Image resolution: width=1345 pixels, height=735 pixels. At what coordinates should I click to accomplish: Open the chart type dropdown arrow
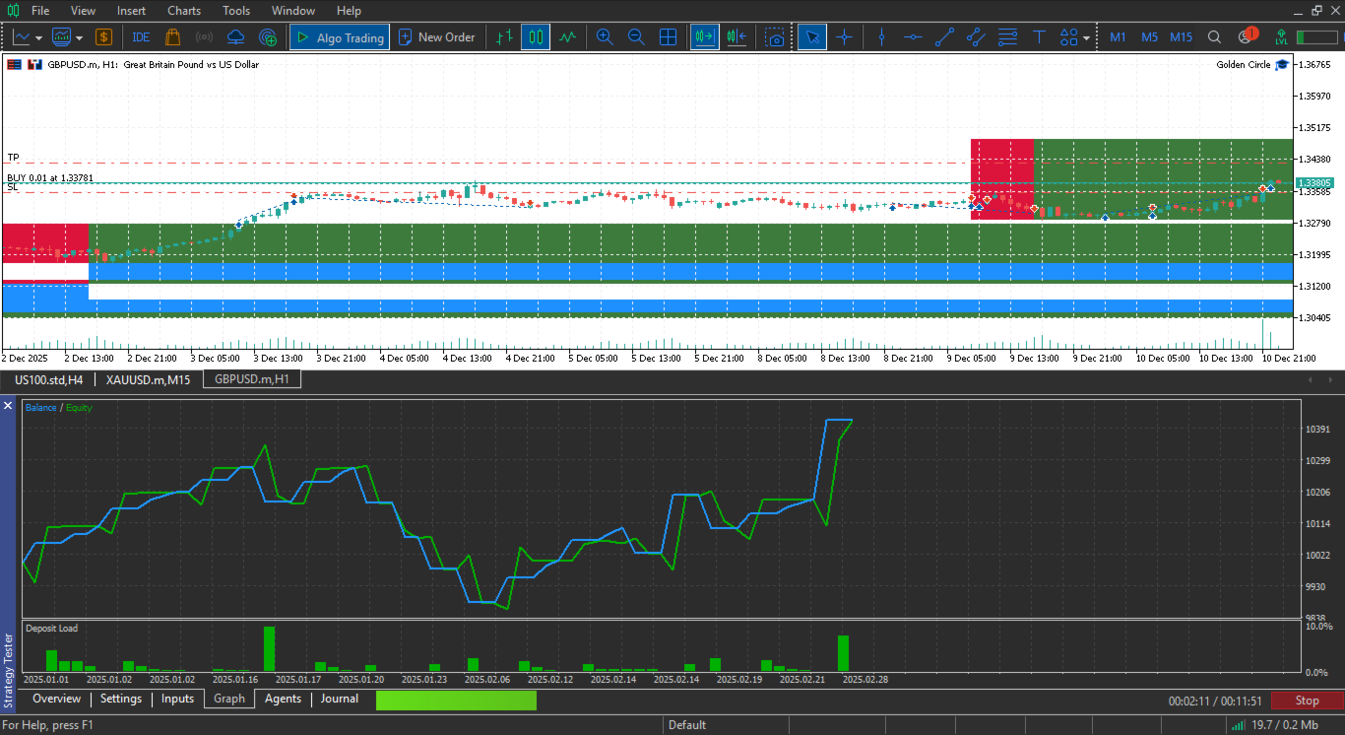pos(38,37)
